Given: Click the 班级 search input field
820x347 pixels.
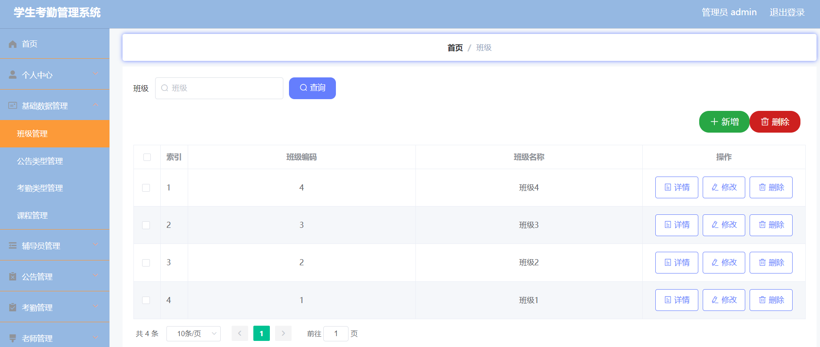Looking at the screenshot, I should point(219,88).
